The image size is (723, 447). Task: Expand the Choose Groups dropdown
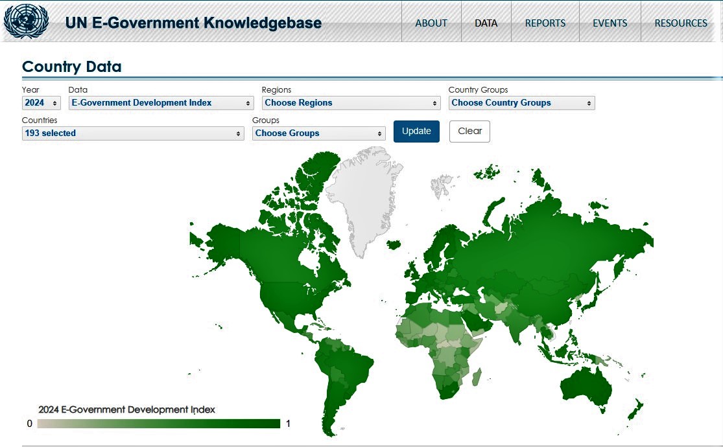(x=319, y=133)
